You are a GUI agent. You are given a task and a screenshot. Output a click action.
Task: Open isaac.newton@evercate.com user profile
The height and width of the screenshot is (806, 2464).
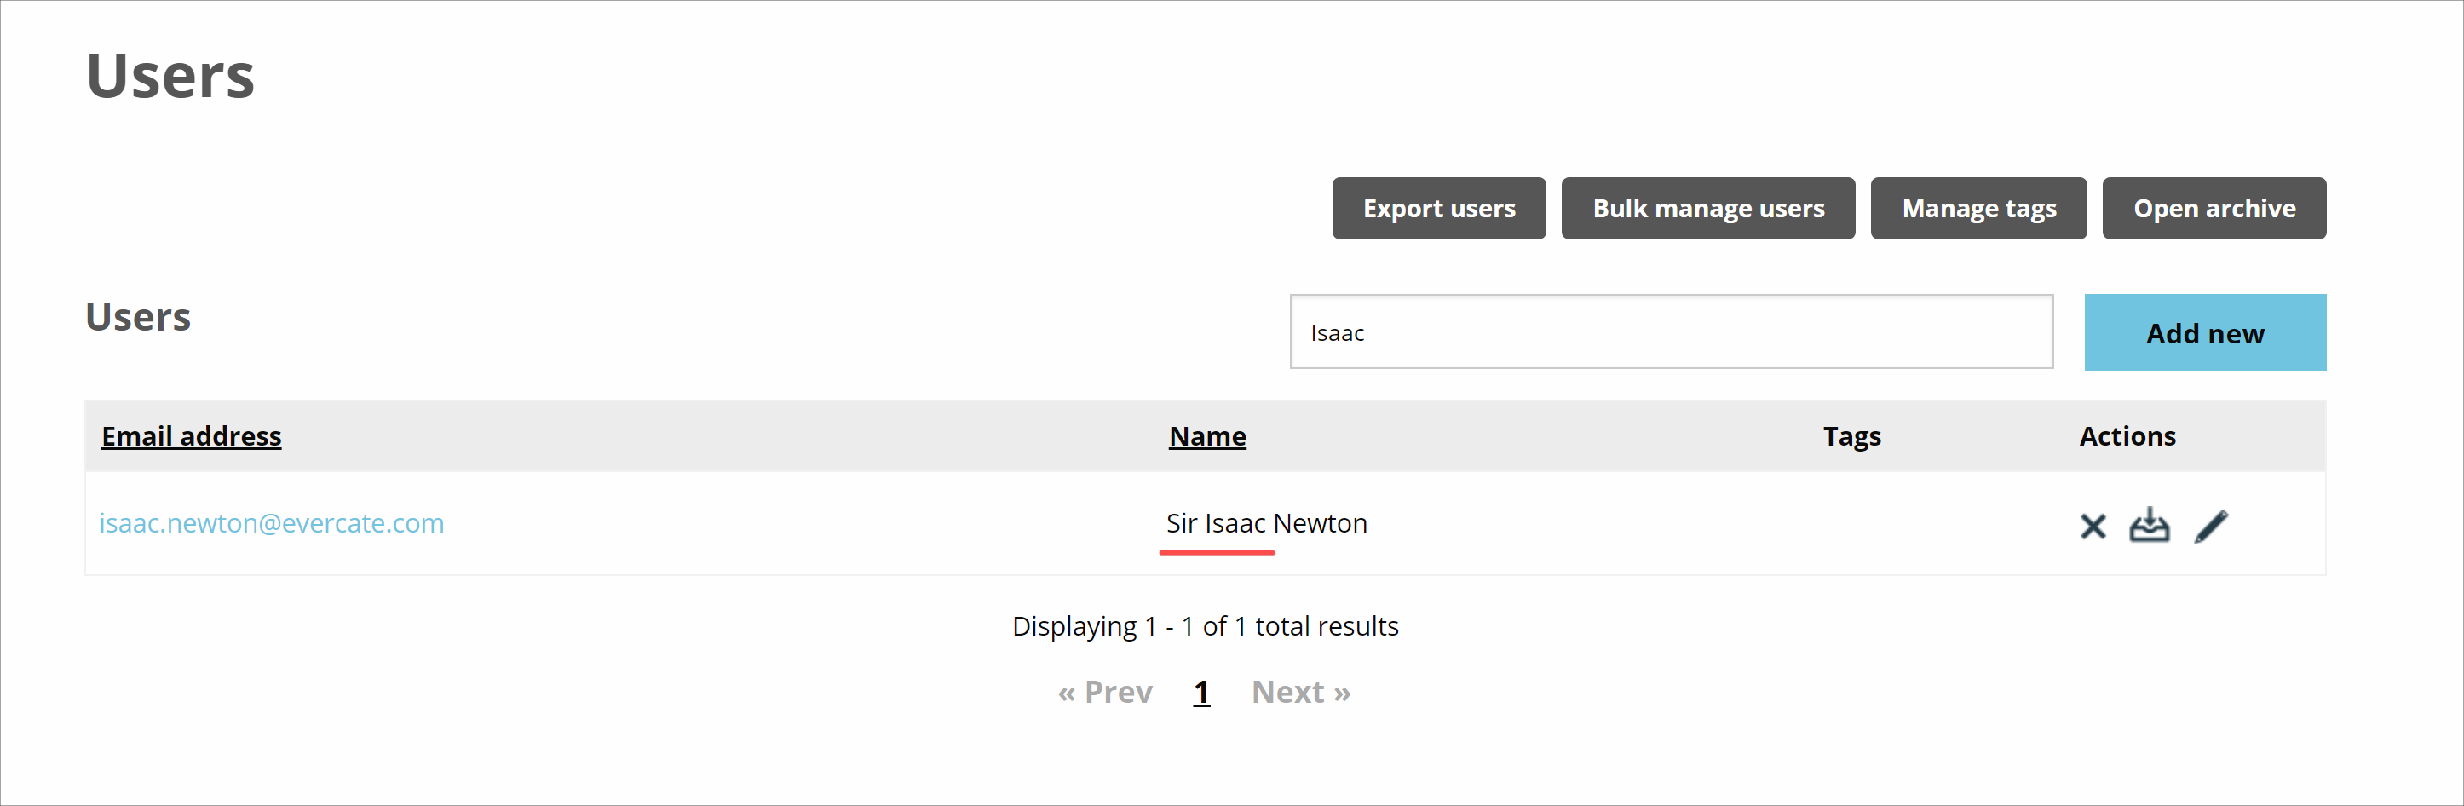pos(273,523)
